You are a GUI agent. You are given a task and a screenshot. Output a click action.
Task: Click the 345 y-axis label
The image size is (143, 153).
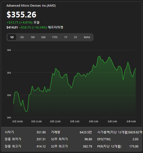[9, 118]
